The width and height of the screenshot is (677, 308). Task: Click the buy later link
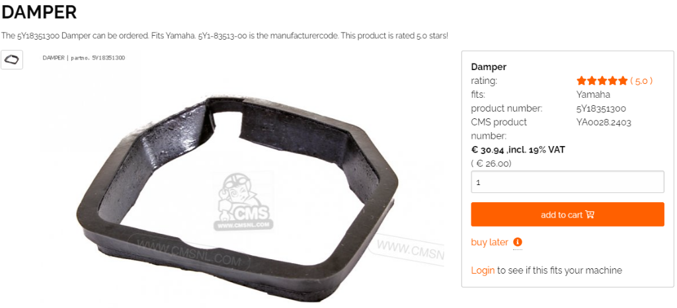click(x=490, y=243)
